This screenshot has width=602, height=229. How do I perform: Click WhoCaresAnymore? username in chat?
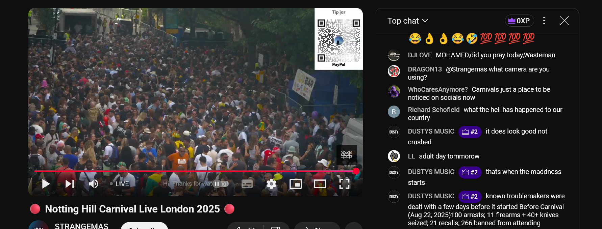438,89
